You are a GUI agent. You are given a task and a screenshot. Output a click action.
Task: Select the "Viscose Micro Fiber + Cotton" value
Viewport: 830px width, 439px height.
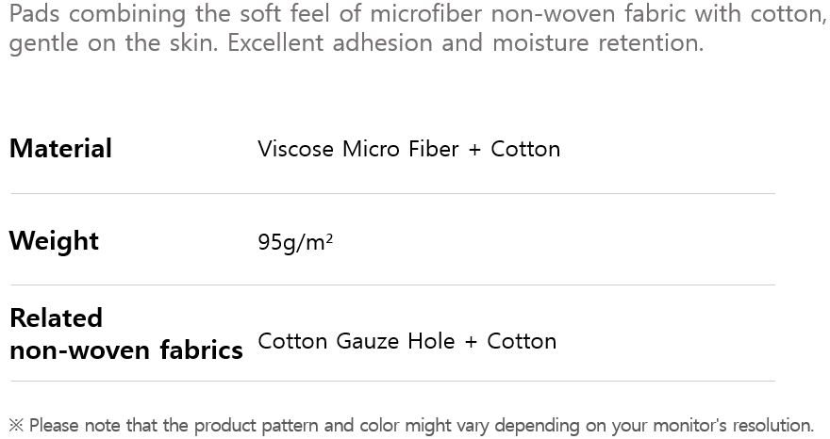pos(408,149)
